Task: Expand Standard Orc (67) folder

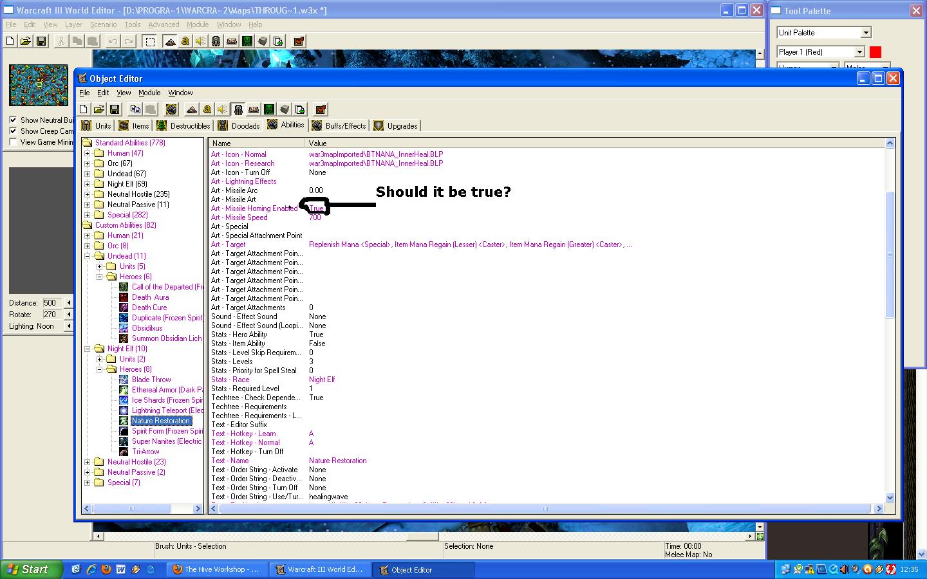Action: coord(88,163)
